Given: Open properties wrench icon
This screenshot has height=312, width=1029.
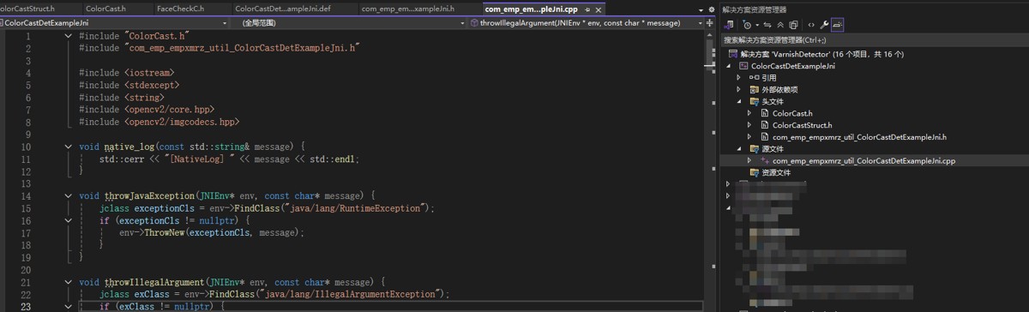Looking at the screenshot, I should point(825,25).
